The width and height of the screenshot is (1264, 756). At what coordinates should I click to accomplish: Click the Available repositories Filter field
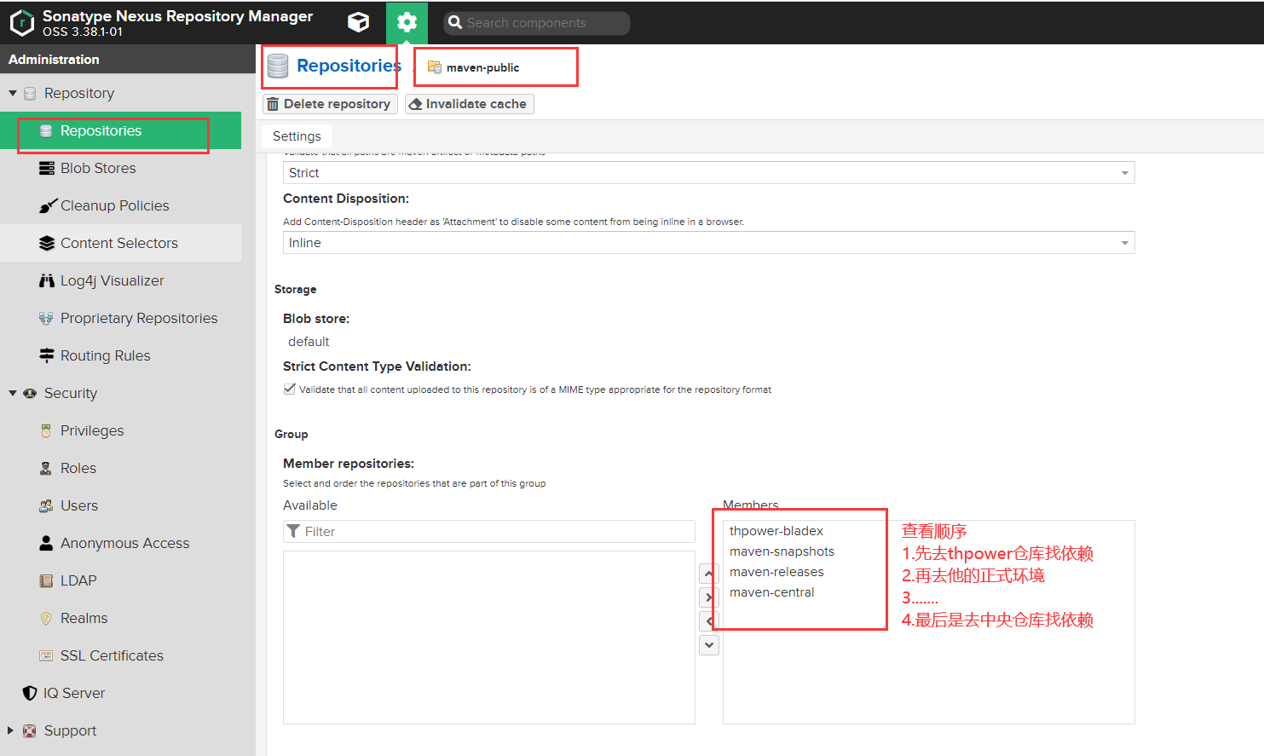[x=489, y=532]
